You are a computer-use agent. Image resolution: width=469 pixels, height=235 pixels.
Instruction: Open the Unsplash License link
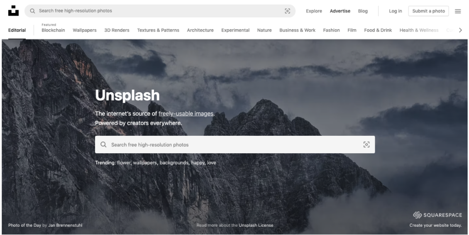[256, 225]
